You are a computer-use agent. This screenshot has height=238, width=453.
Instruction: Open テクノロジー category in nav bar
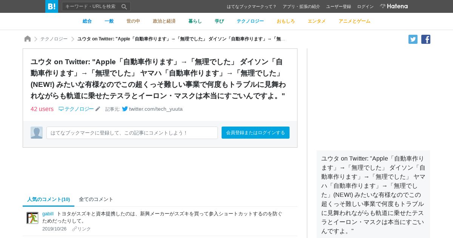click(x=250, y=21)
